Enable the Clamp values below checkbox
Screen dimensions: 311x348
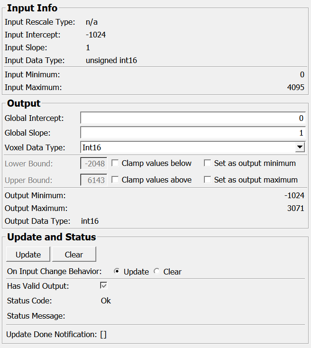coord(115,164)
